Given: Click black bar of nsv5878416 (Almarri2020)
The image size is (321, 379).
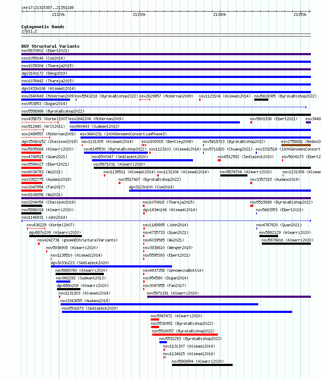Looking at the screenshot, I should click(286, 244).
